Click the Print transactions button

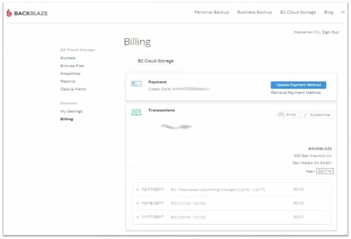(287, 115)
